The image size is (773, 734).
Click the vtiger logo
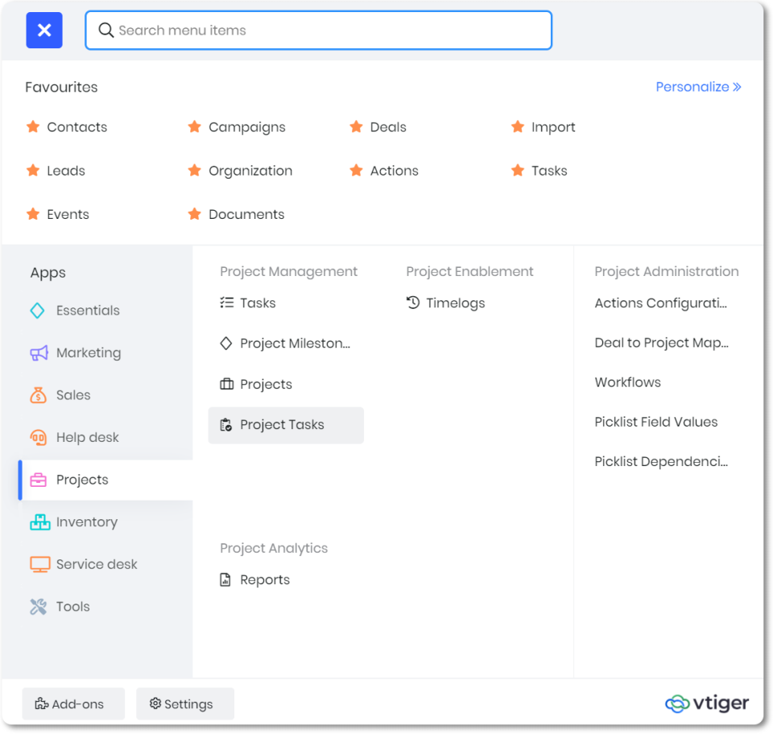706,703
